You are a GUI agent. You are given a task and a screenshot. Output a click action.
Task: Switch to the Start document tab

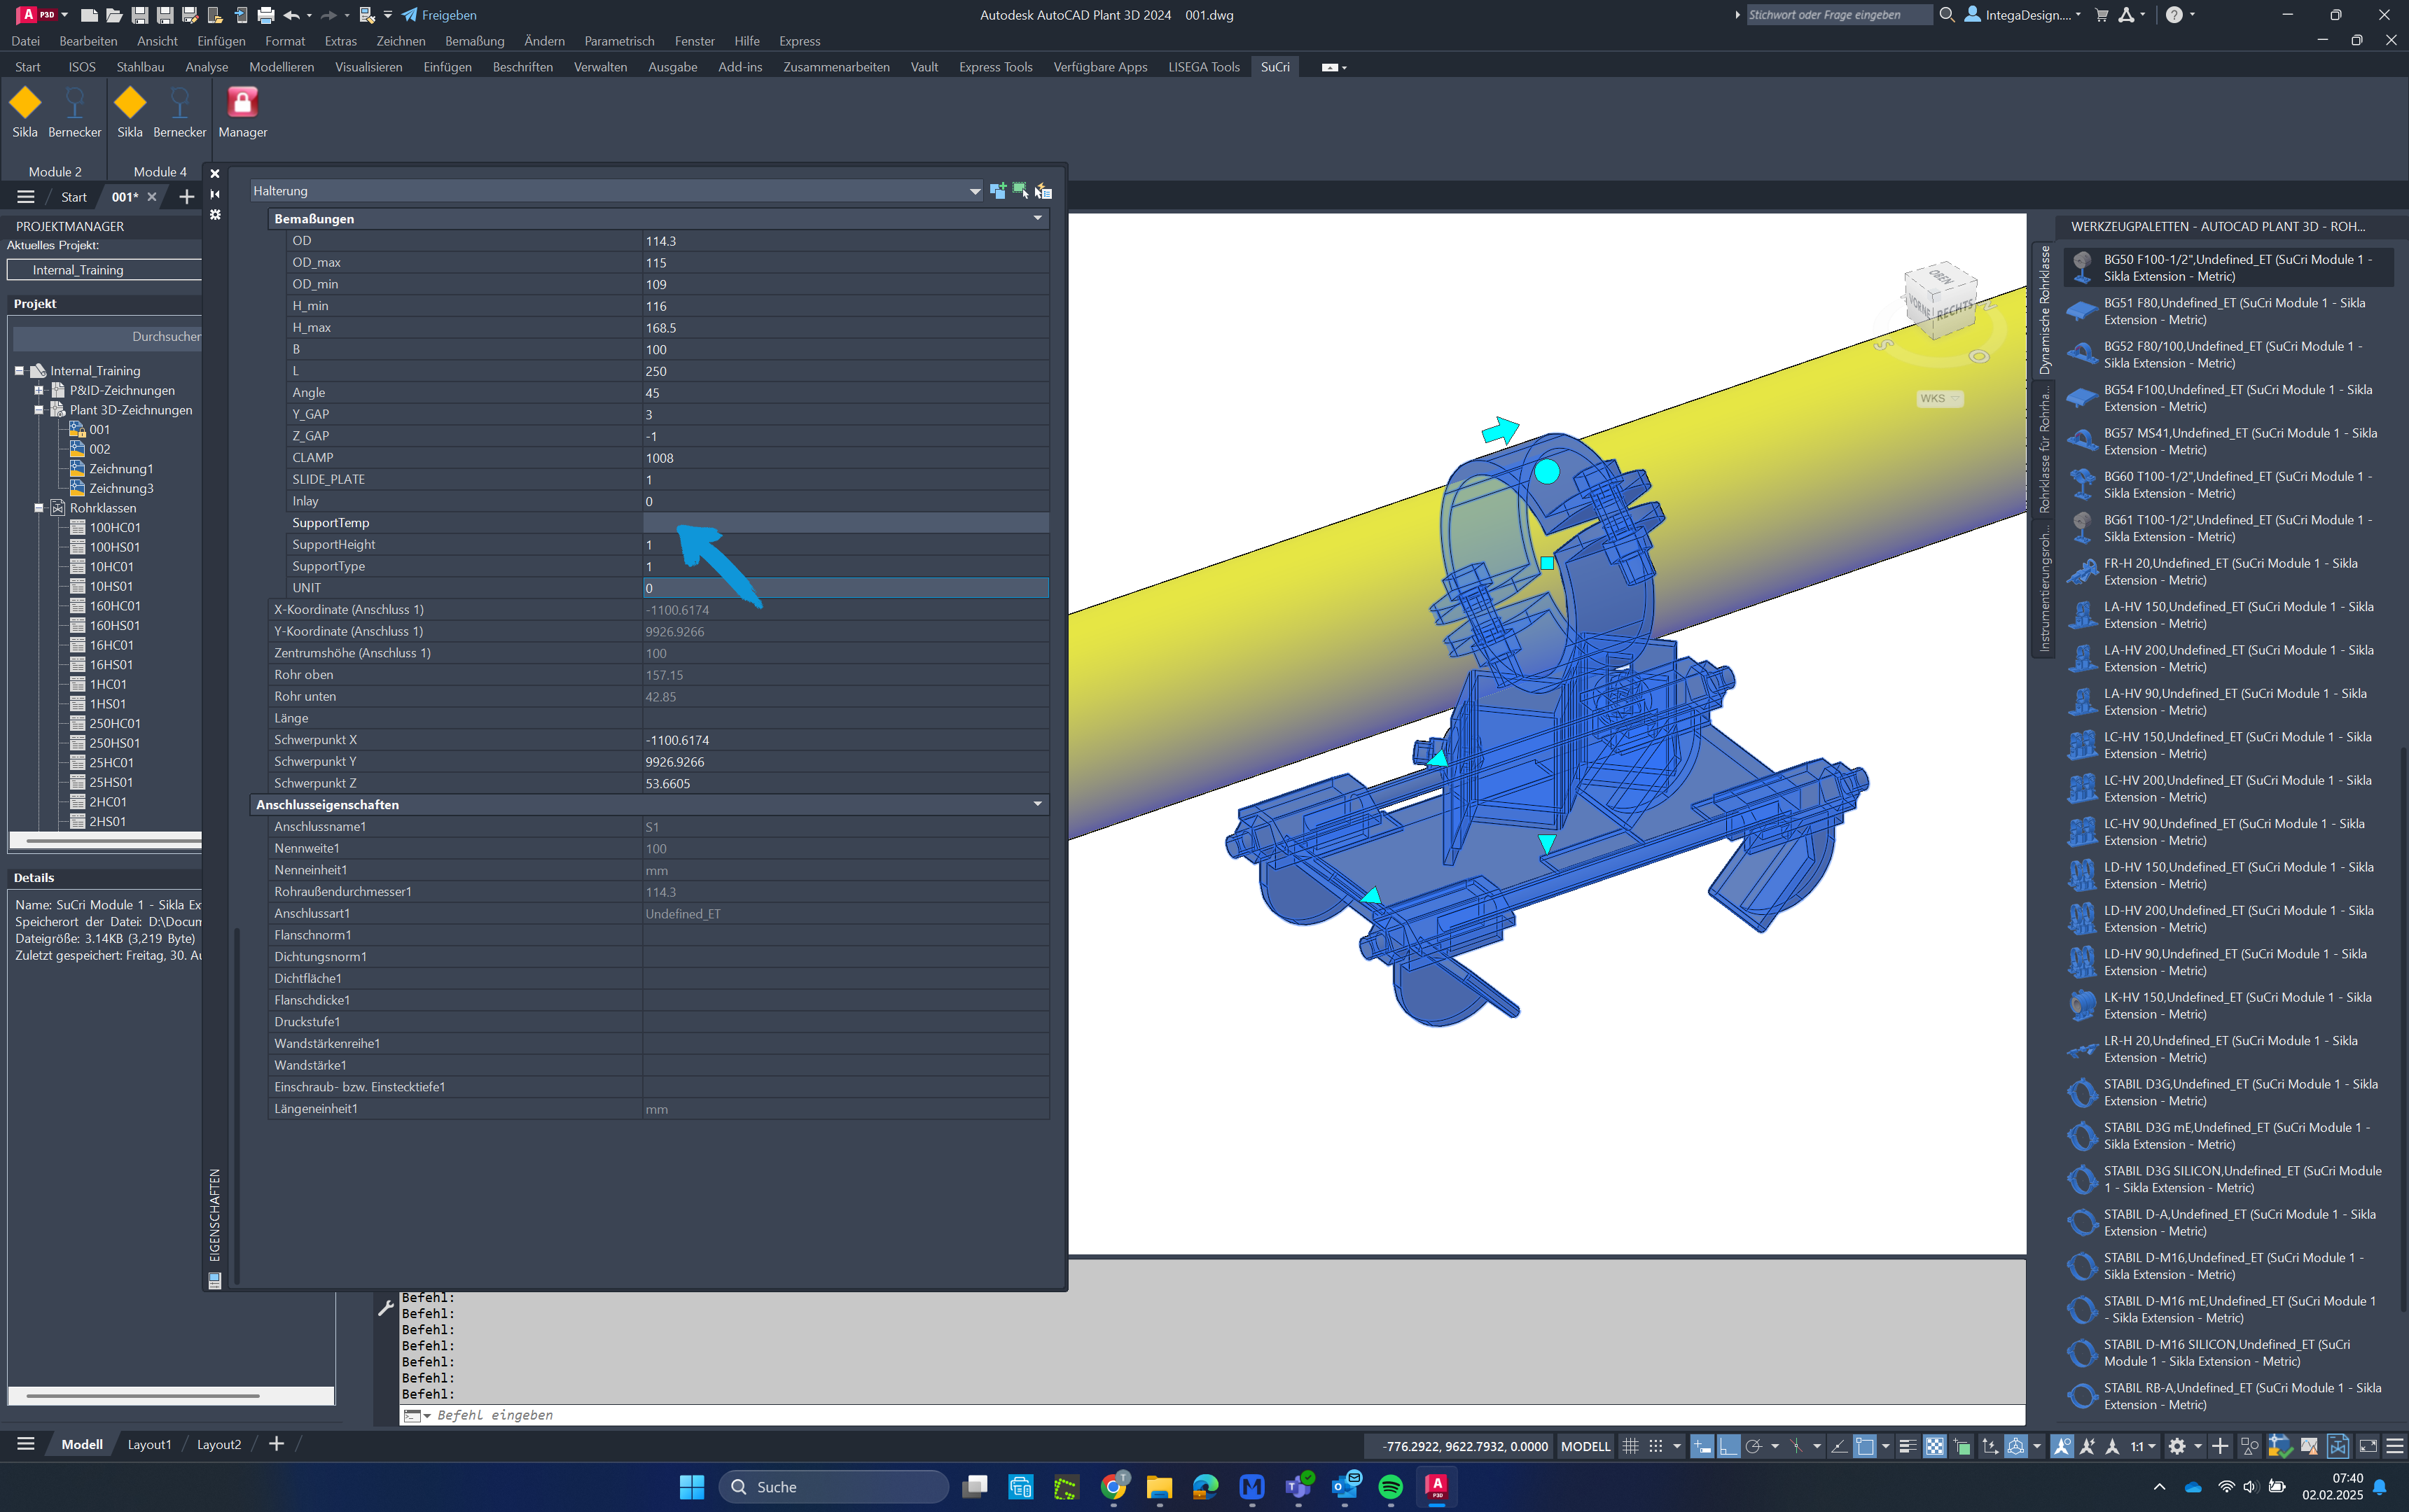74,197
